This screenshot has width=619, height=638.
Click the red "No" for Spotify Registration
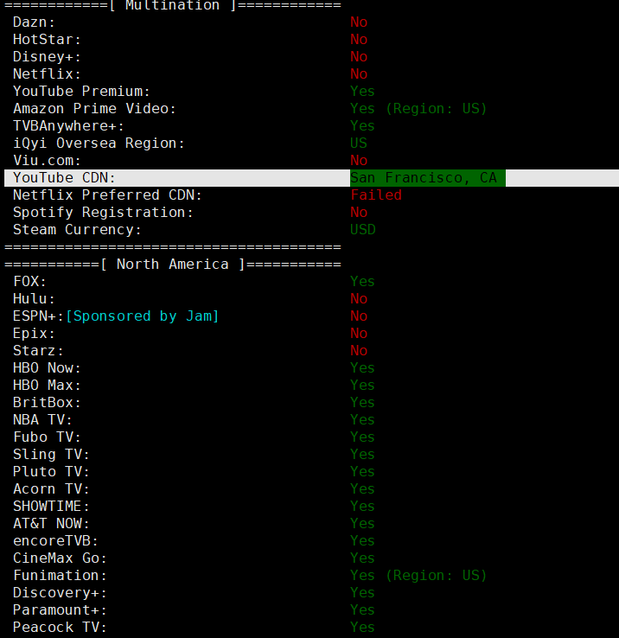tap(359, 213)
